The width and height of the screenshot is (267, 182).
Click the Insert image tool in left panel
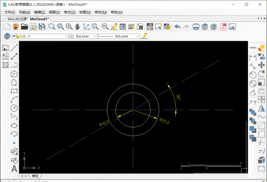pos(5,48)
